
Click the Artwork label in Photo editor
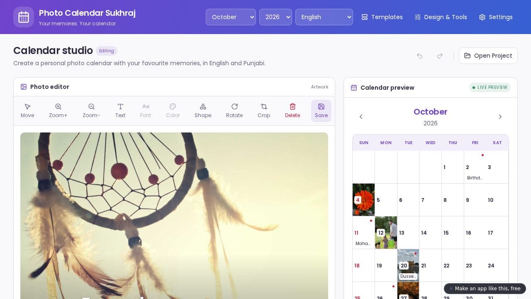pos(320,87)
